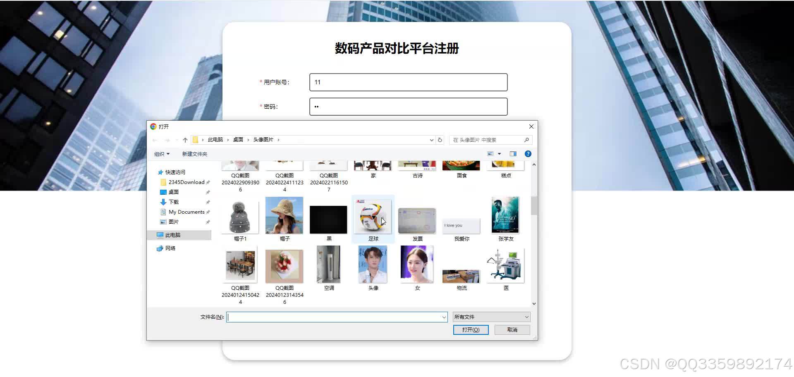Image resolution: width=794 pixels, height=377 pixels.
Task: Click the back navigation arrow in the Open dialog
Action: 155,140
